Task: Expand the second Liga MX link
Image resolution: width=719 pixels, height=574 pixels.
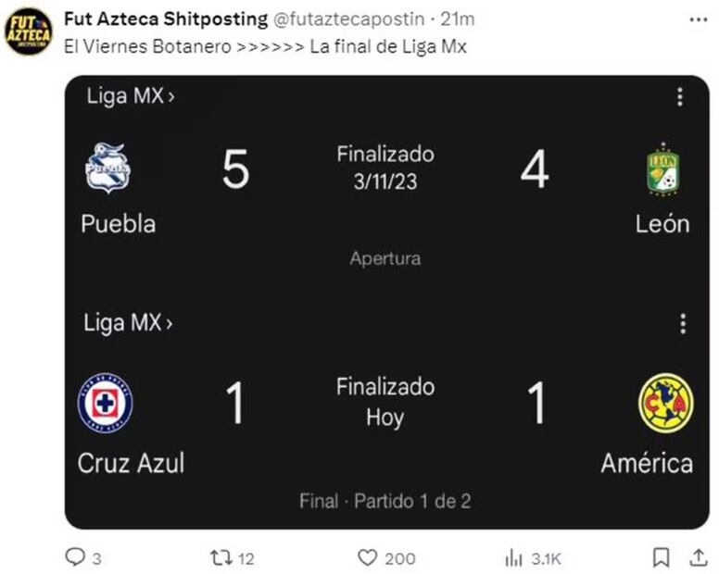Action: click(x=128, y=322)
